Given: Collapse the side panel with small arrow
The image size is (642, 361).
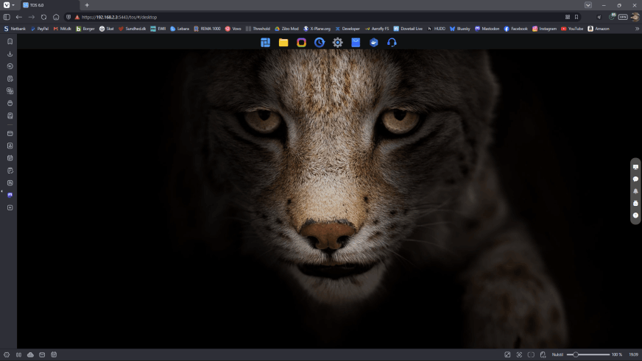Looking at the screenshot, I should pyautogui.click(x=1, y=191).
